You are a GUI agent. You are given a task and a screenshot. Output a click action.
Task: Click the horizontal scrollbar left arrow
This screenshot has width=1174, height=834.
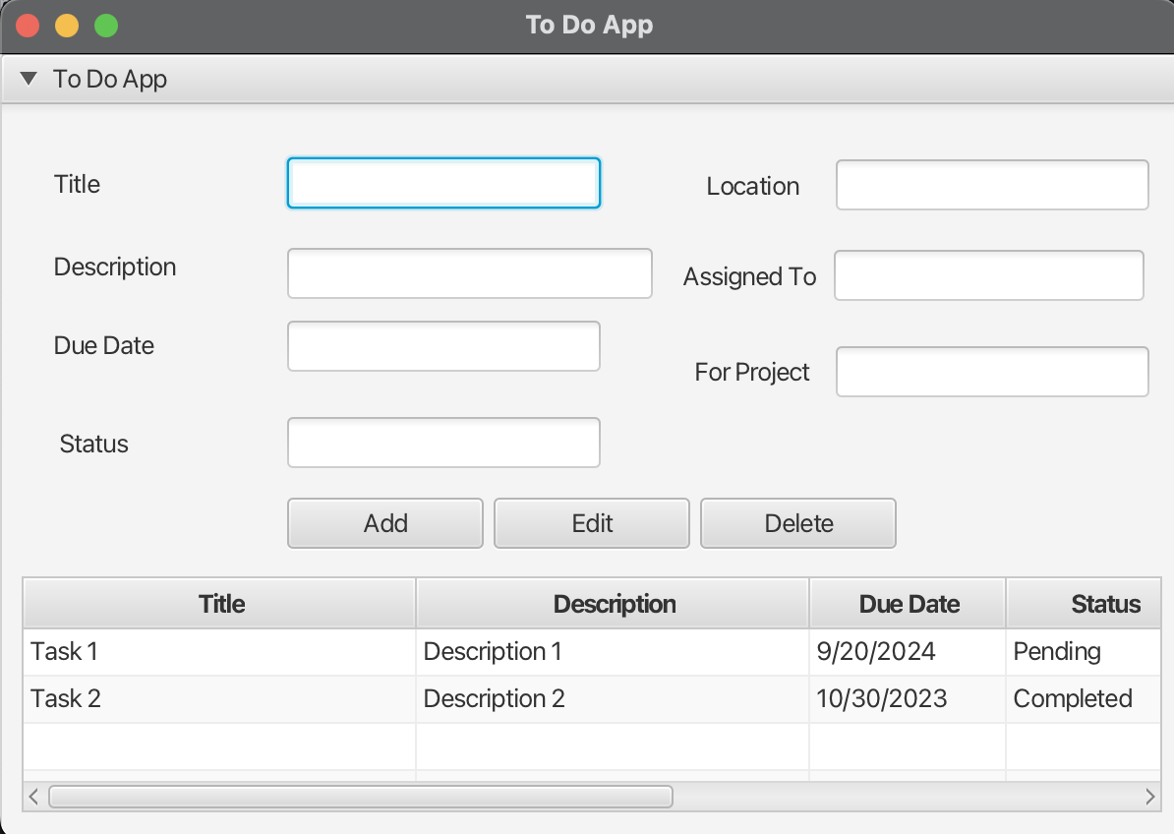point(33,797)
